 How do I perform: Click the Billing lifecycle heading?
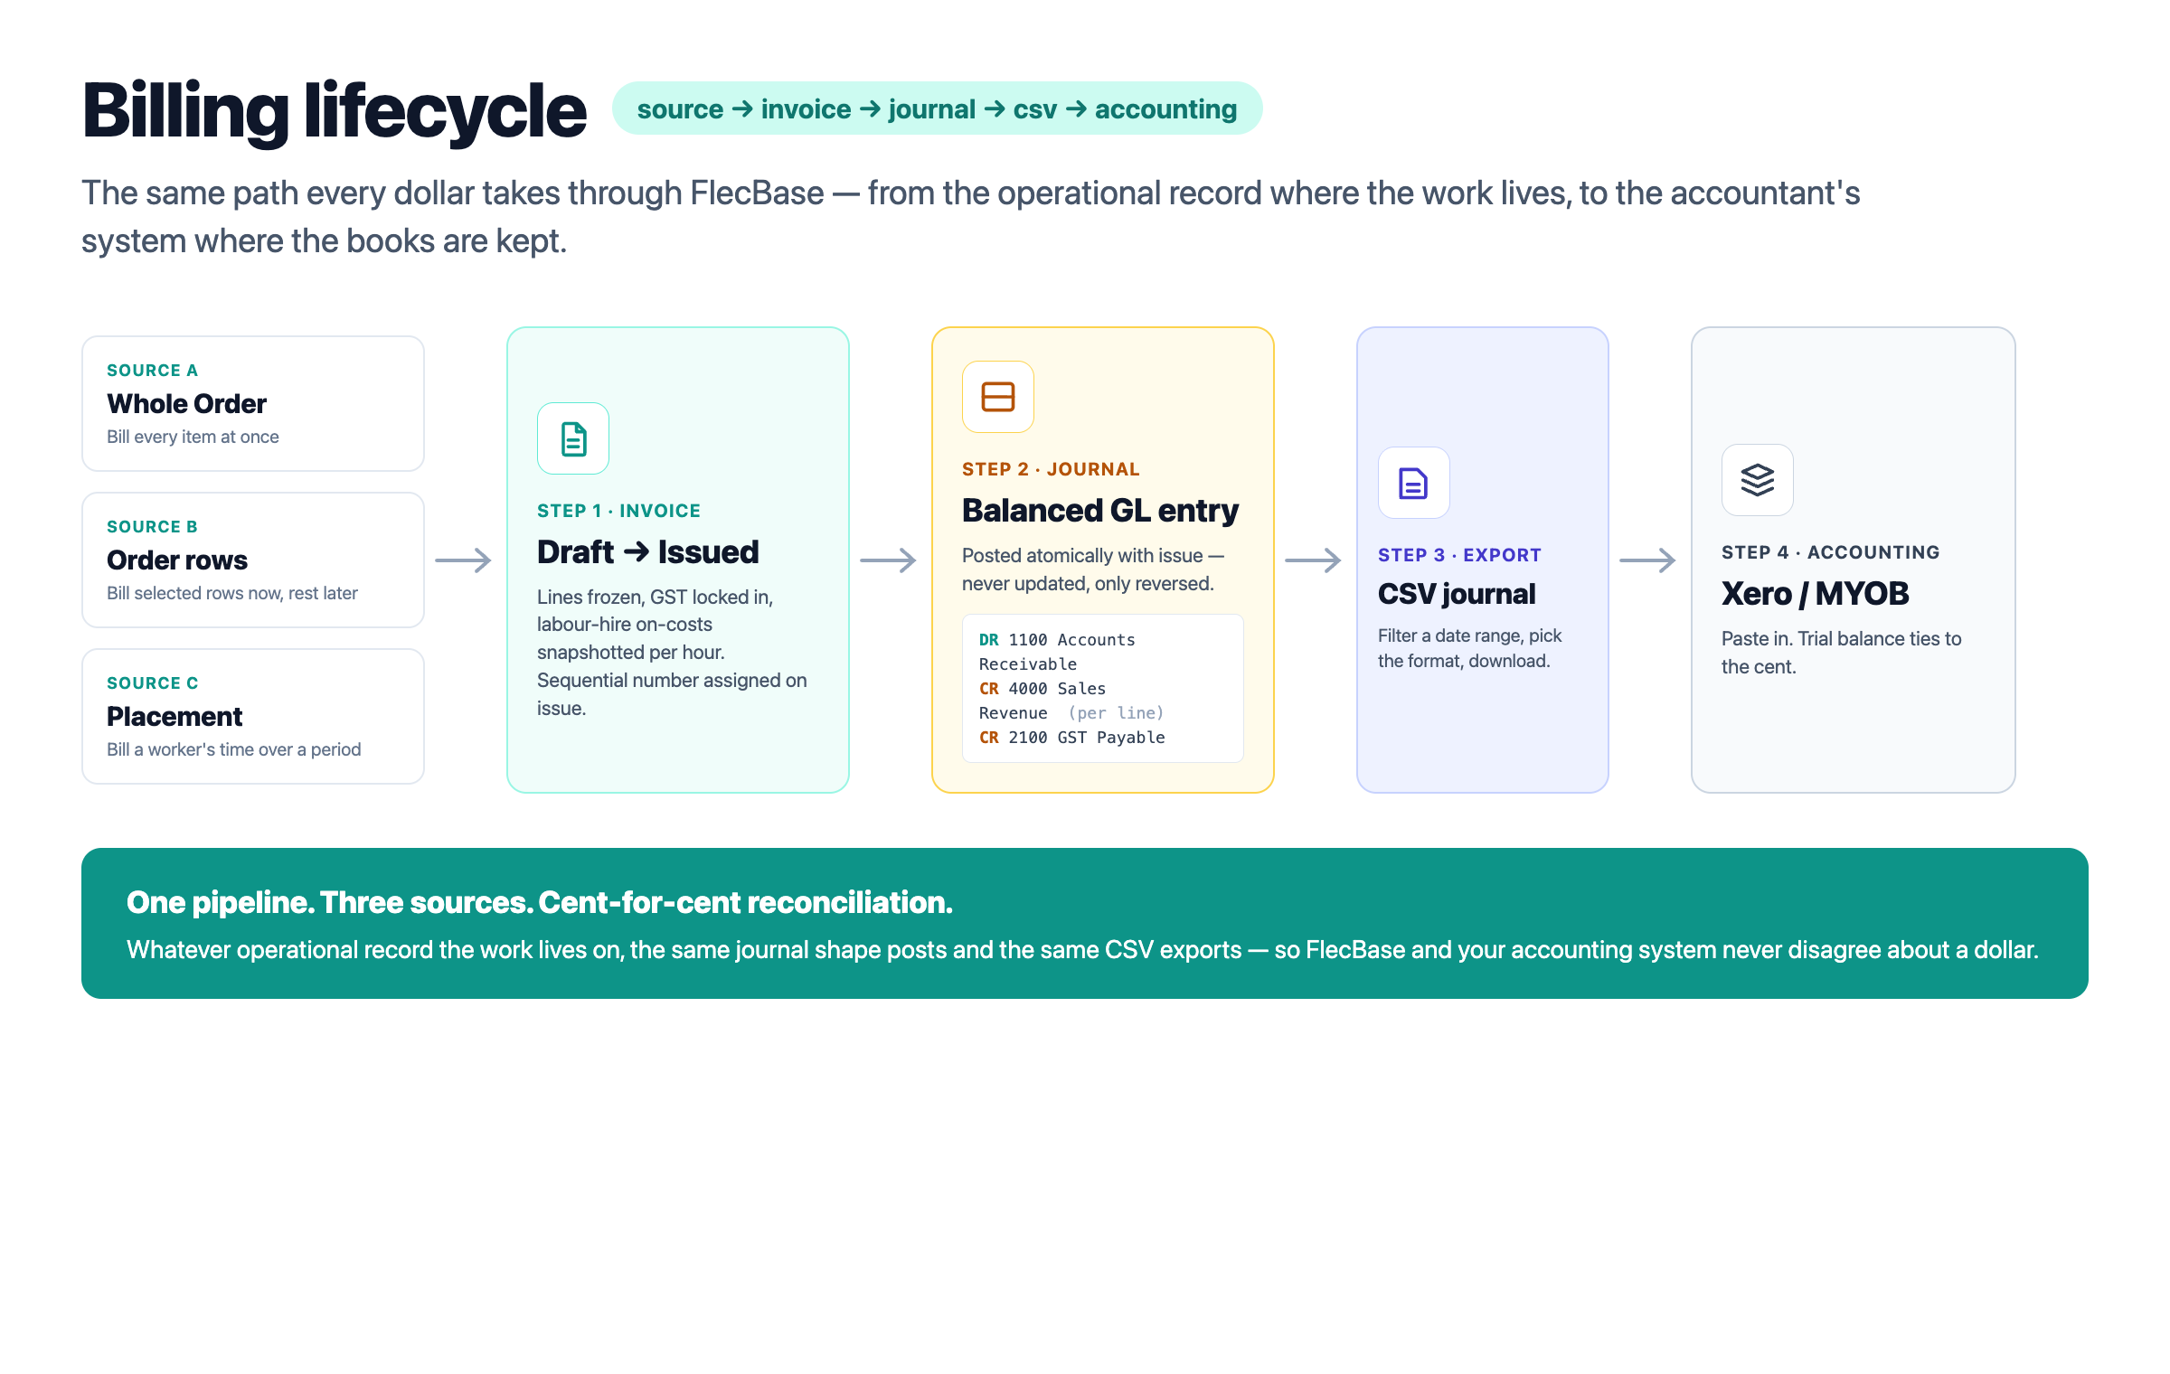[x=335, y=111]
